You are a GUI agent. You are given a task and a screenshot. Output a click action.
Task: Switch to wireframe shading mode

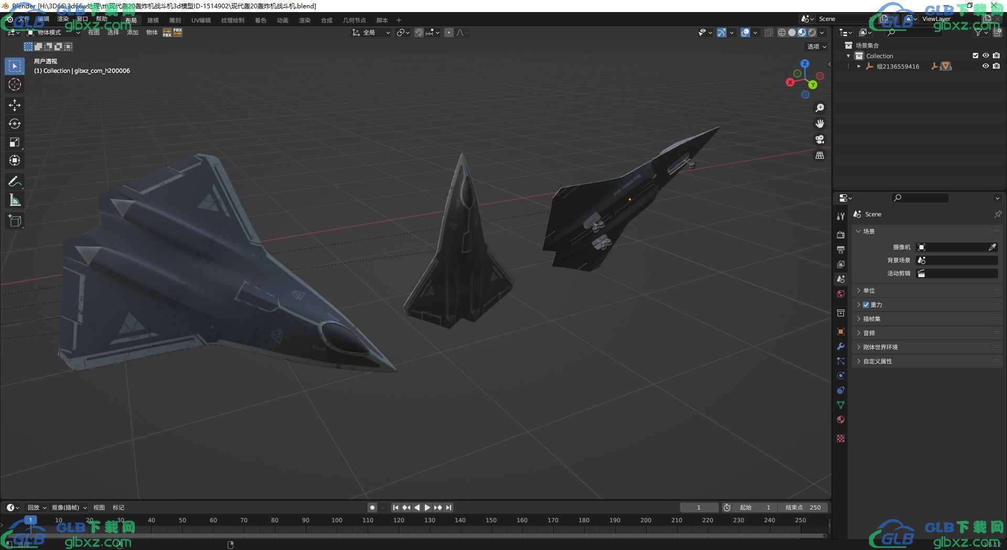coord(781,32)
